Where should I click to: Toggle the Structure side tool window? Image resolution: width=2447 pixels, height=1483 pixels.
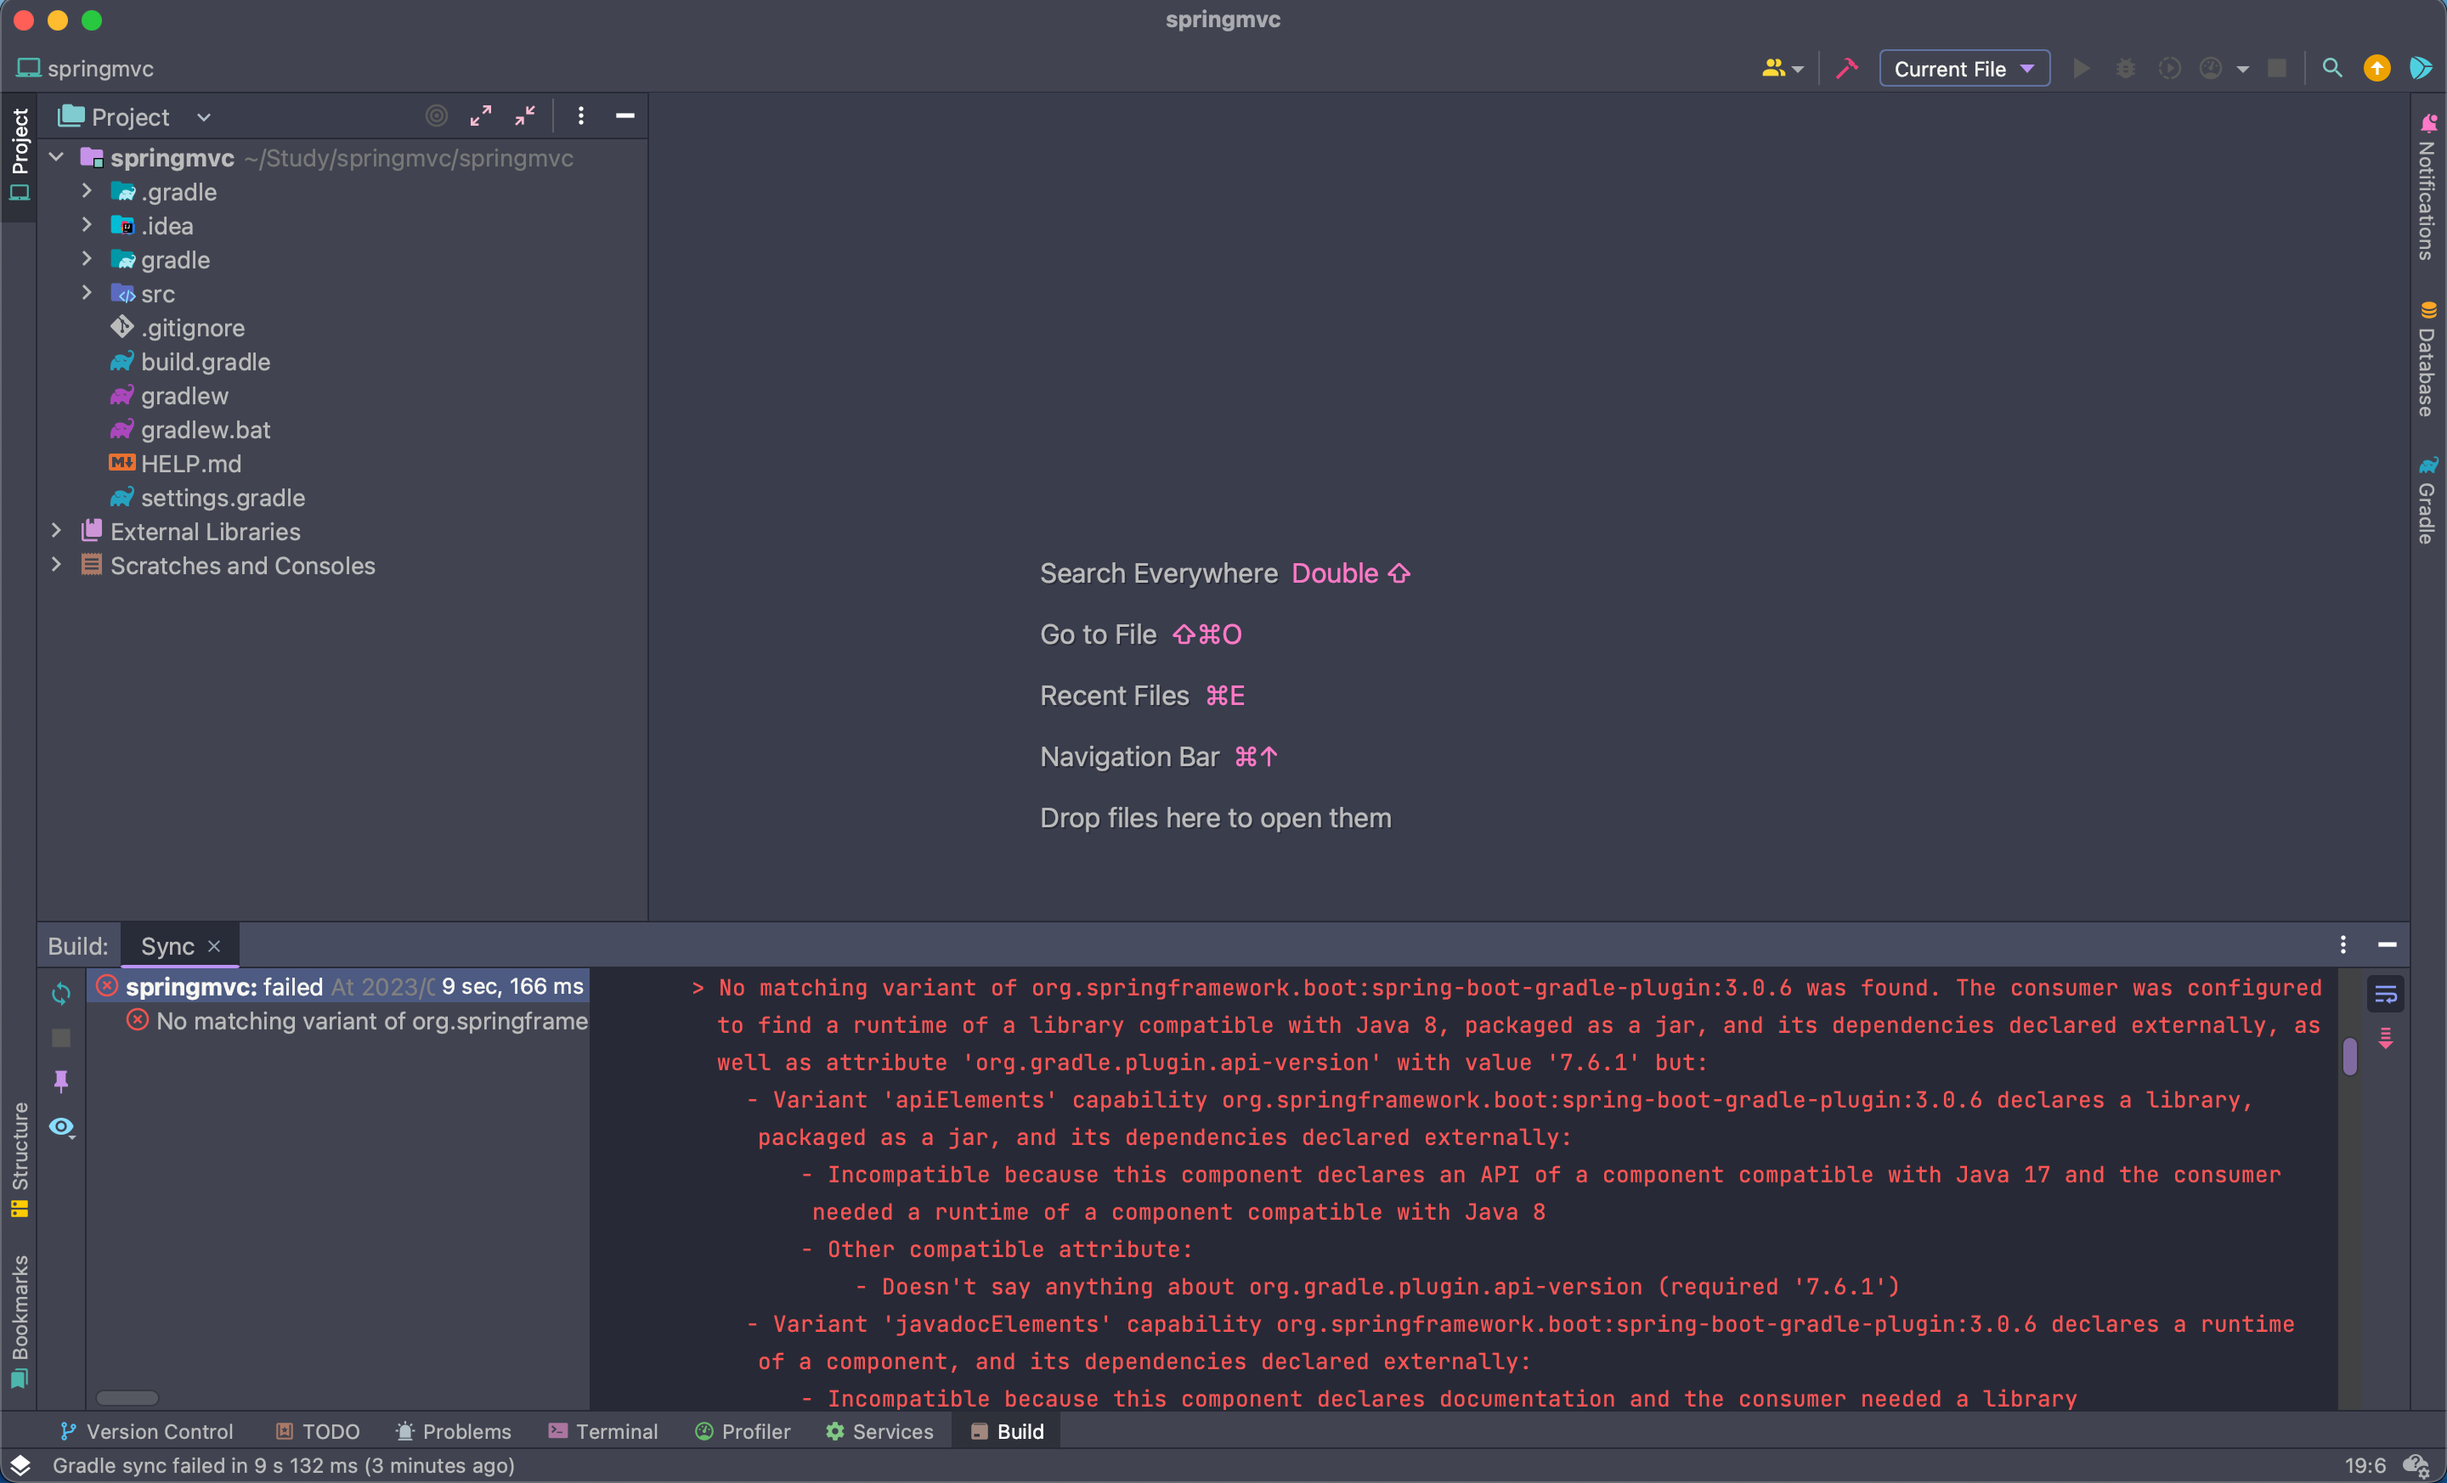pos(19,1159)
